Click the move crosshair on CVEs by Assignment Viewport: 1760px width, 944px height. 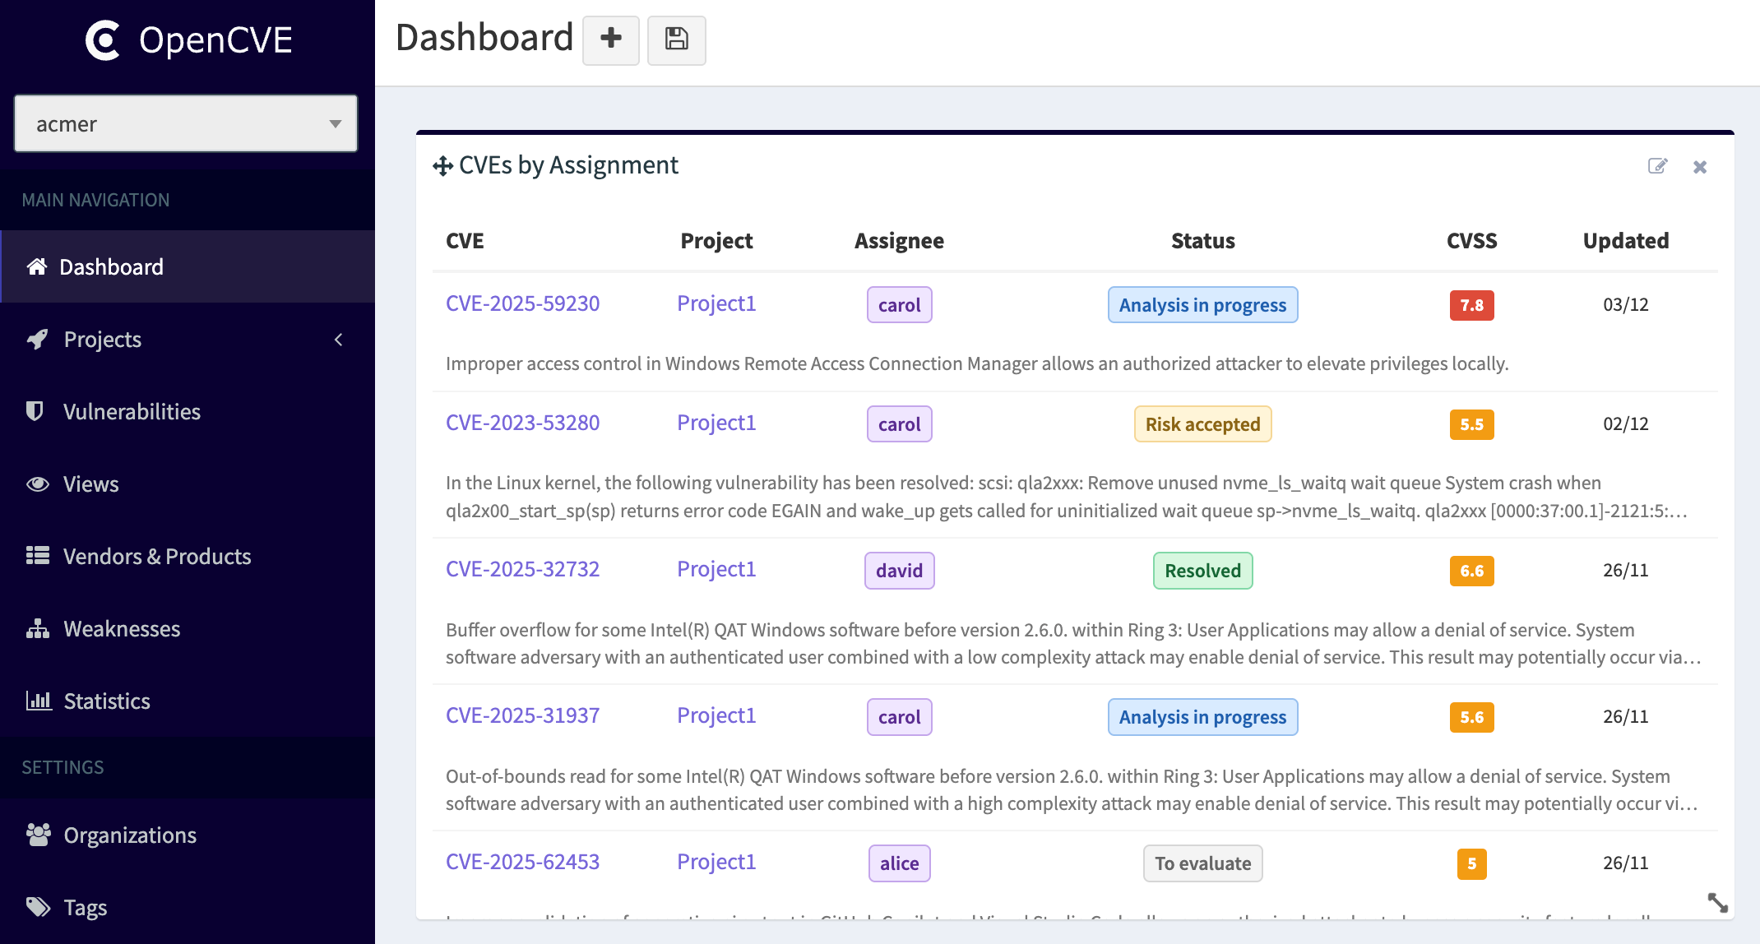tap(443, 165)
